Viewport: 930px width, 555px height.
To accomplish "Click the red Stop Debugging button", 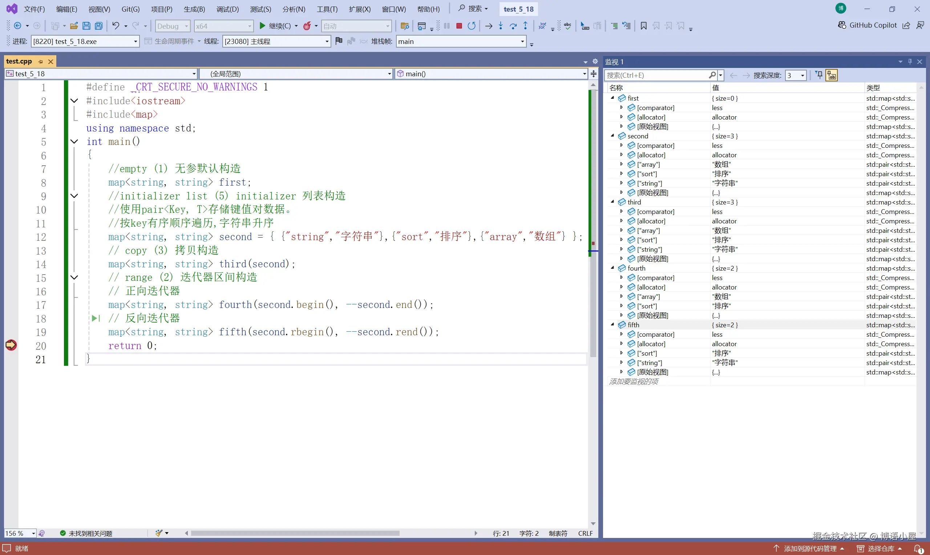I will tap(459, 26).
